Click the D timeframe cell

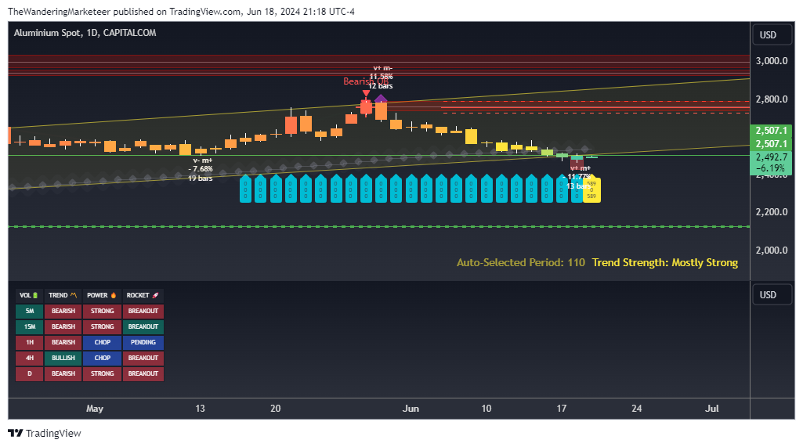click(x=29, y=373)
